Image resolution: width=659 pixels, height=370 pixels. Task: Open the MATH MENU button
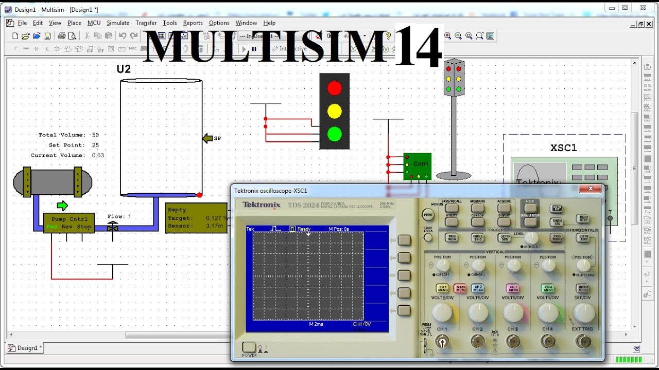pyautogui.click(x=460, y=289)
